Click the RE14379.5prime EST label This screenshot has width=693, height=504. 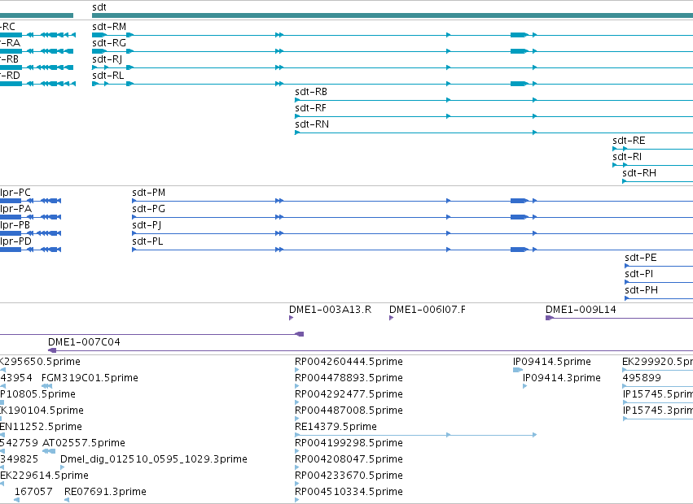[x=336, y=427]
